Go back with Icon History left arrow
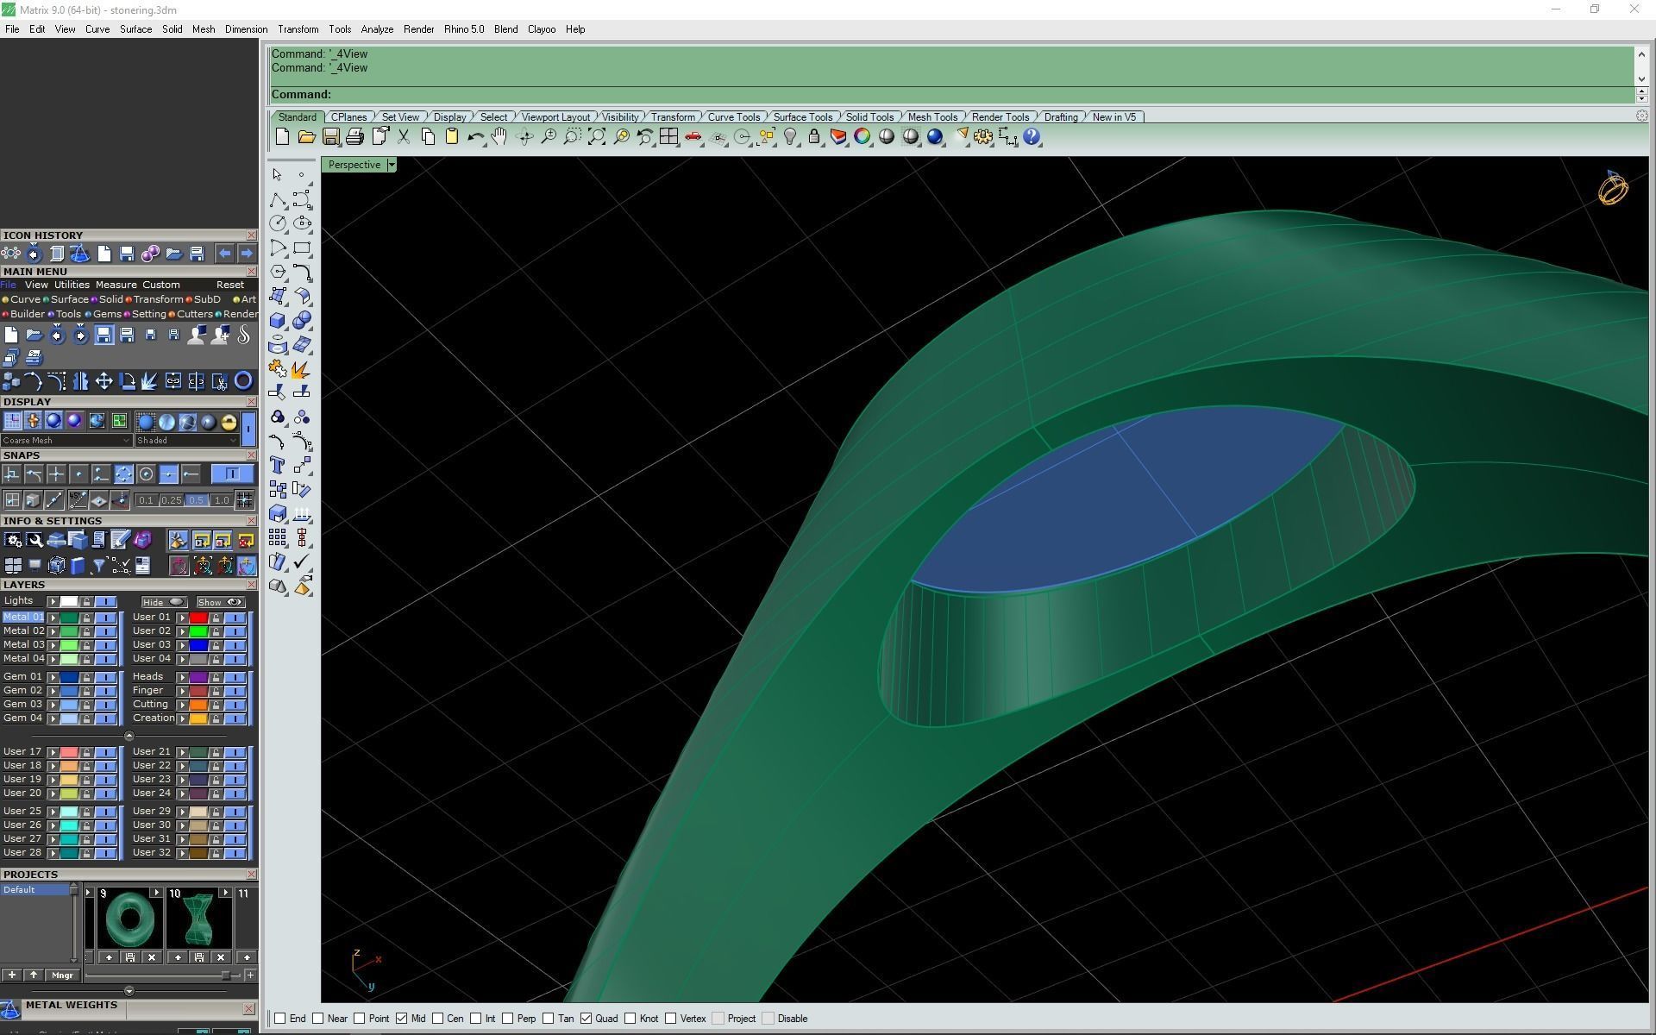The width and height of the screenshot is (1656, 1035). click(224, 253)
